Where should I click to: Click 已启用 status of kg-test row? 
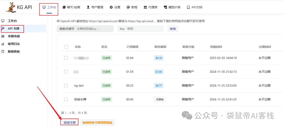point(106,86)
